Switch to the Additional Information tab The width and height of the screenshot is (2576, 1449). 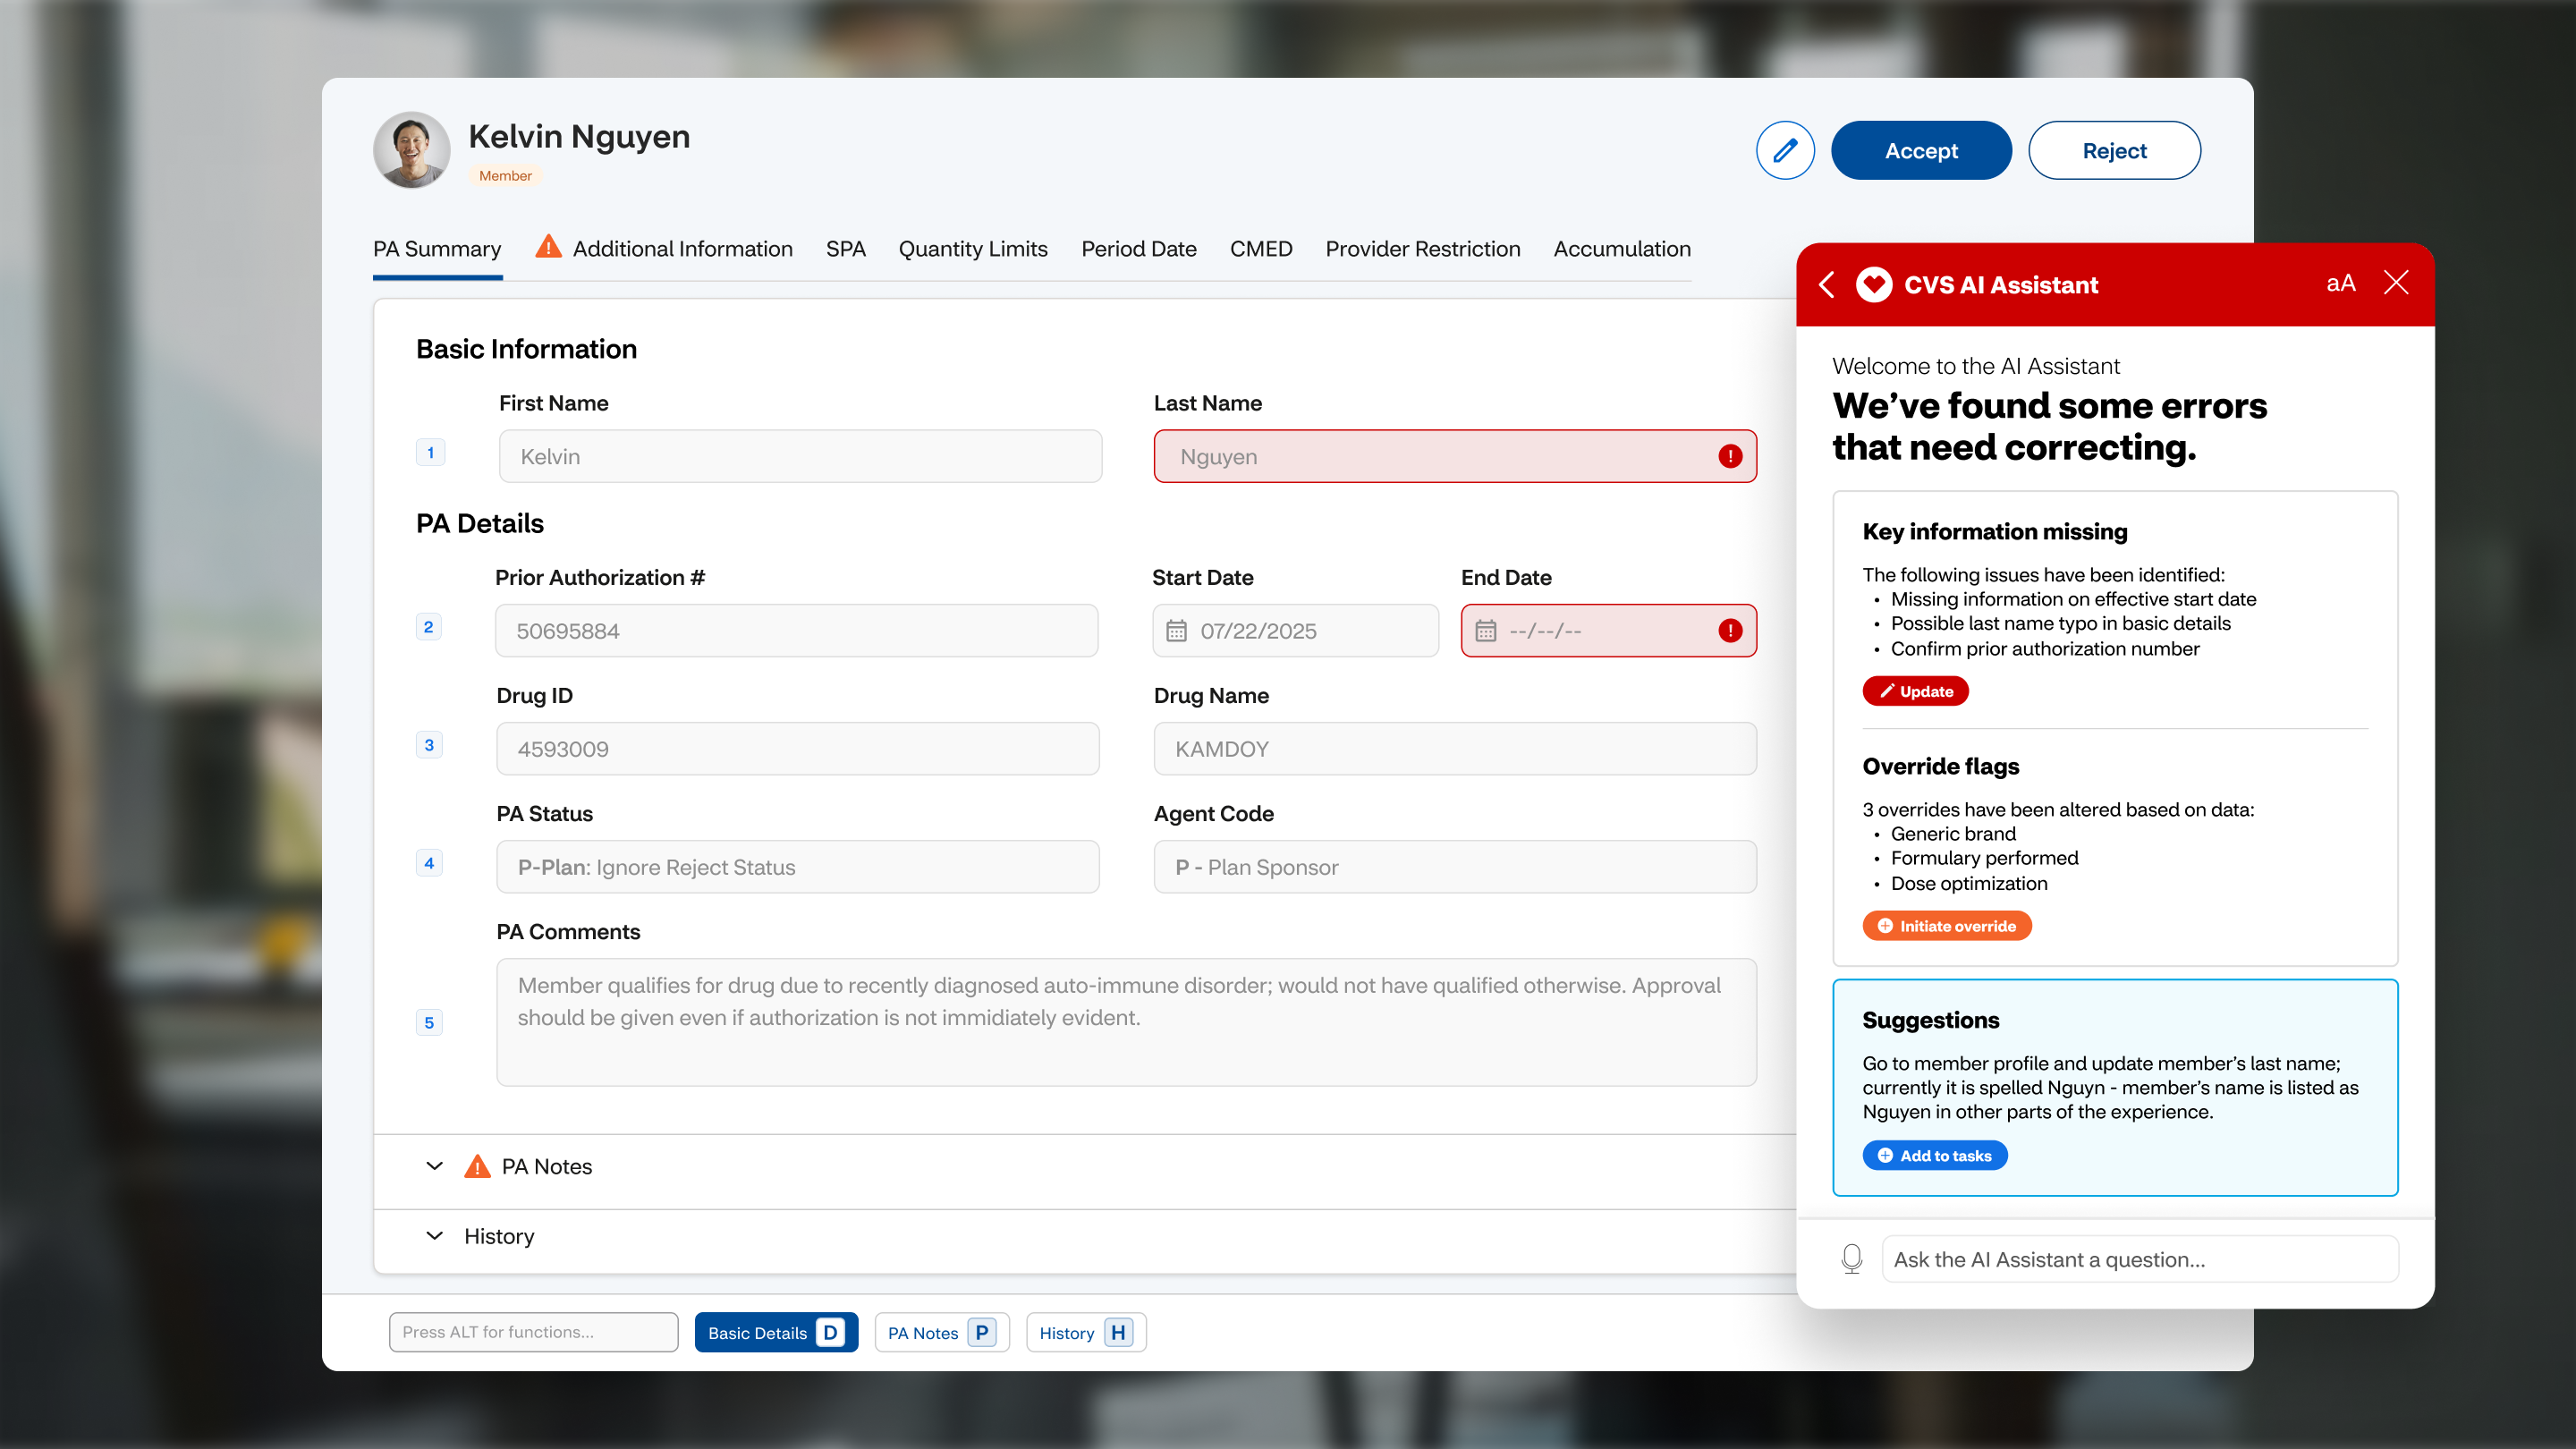(682, 249)
